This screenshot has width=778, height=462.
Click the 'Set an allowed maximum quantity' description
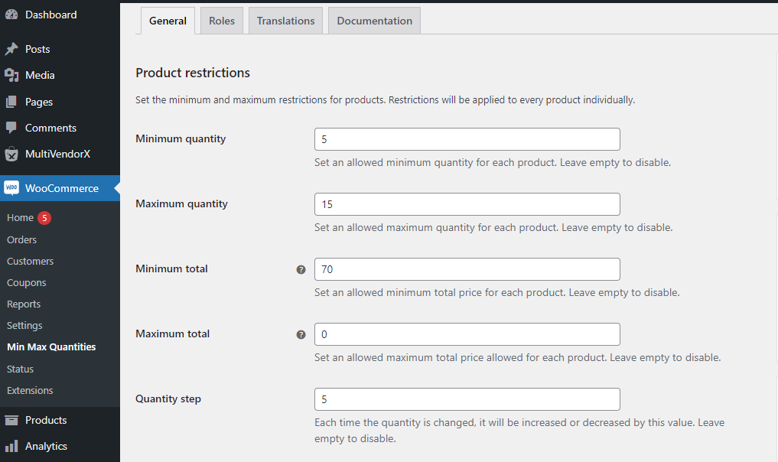click(493, 228)
